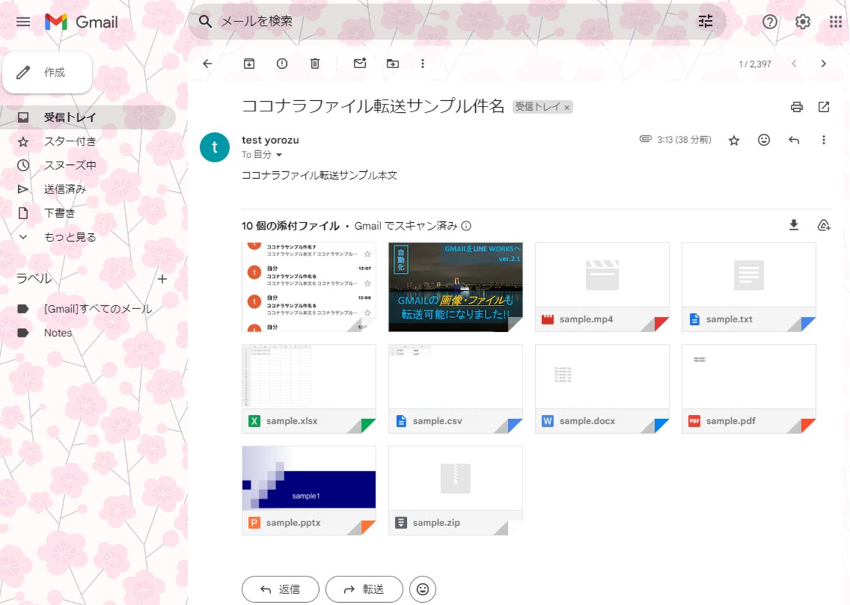
Task: Open sample.xlsx attachment
Action: click(309, 388)
